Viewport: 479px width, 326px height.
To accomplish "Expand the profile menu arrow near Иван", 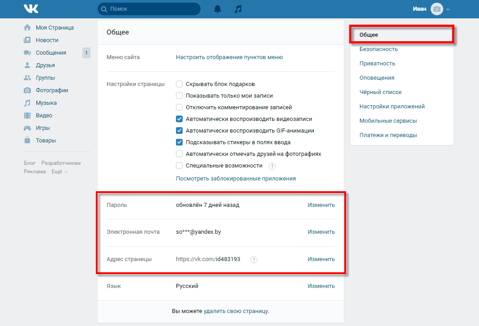I will click(x=448, y=9).
